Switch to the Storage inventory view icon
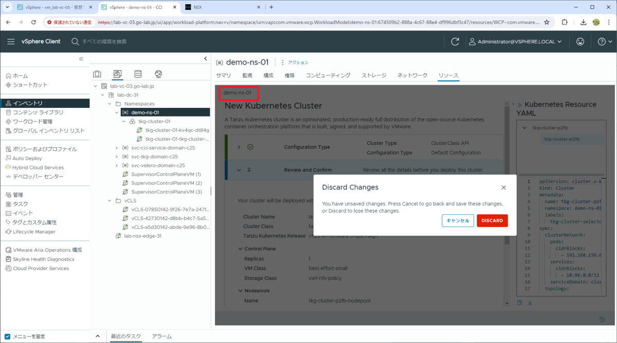The image size is (617, 343). click(137, 74)
